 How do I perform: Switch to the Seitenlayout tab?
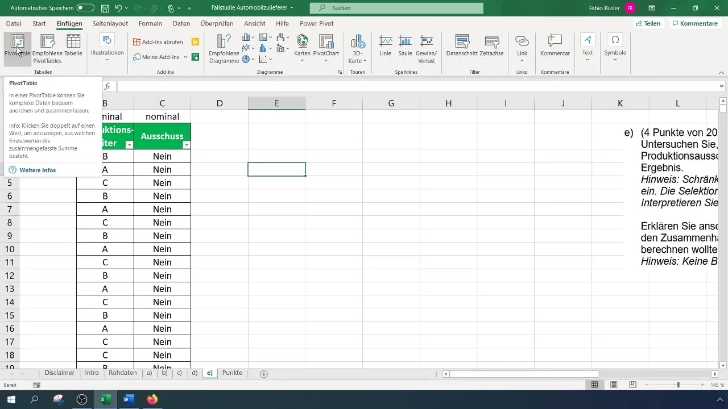click(x=110, y=23)
